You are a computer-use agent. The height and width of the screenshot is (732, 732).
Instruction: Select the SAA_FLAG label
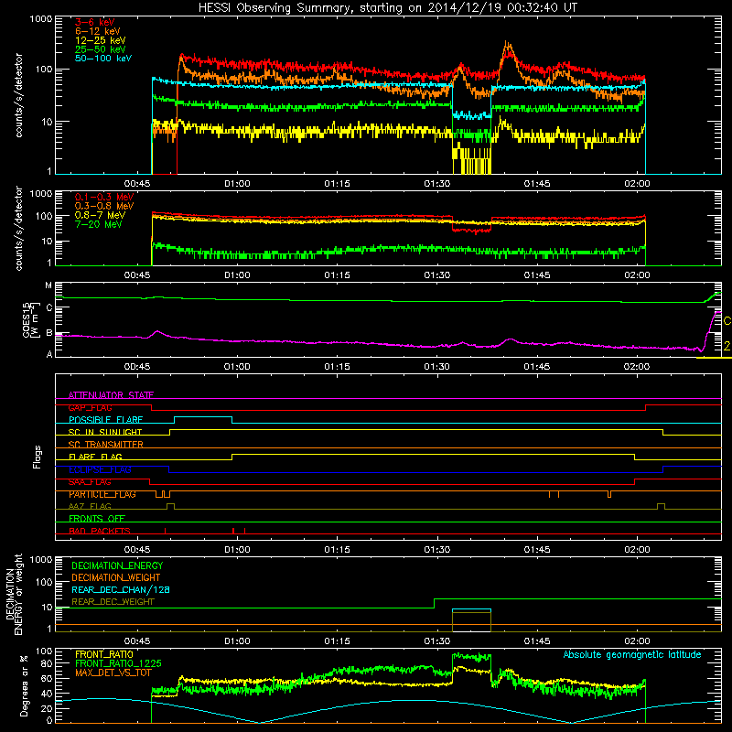pyautogui.click(x=90, y=481)
